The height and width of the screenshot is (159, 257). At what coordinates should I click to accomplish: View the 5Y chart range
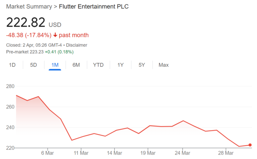(x=142, y=65)
